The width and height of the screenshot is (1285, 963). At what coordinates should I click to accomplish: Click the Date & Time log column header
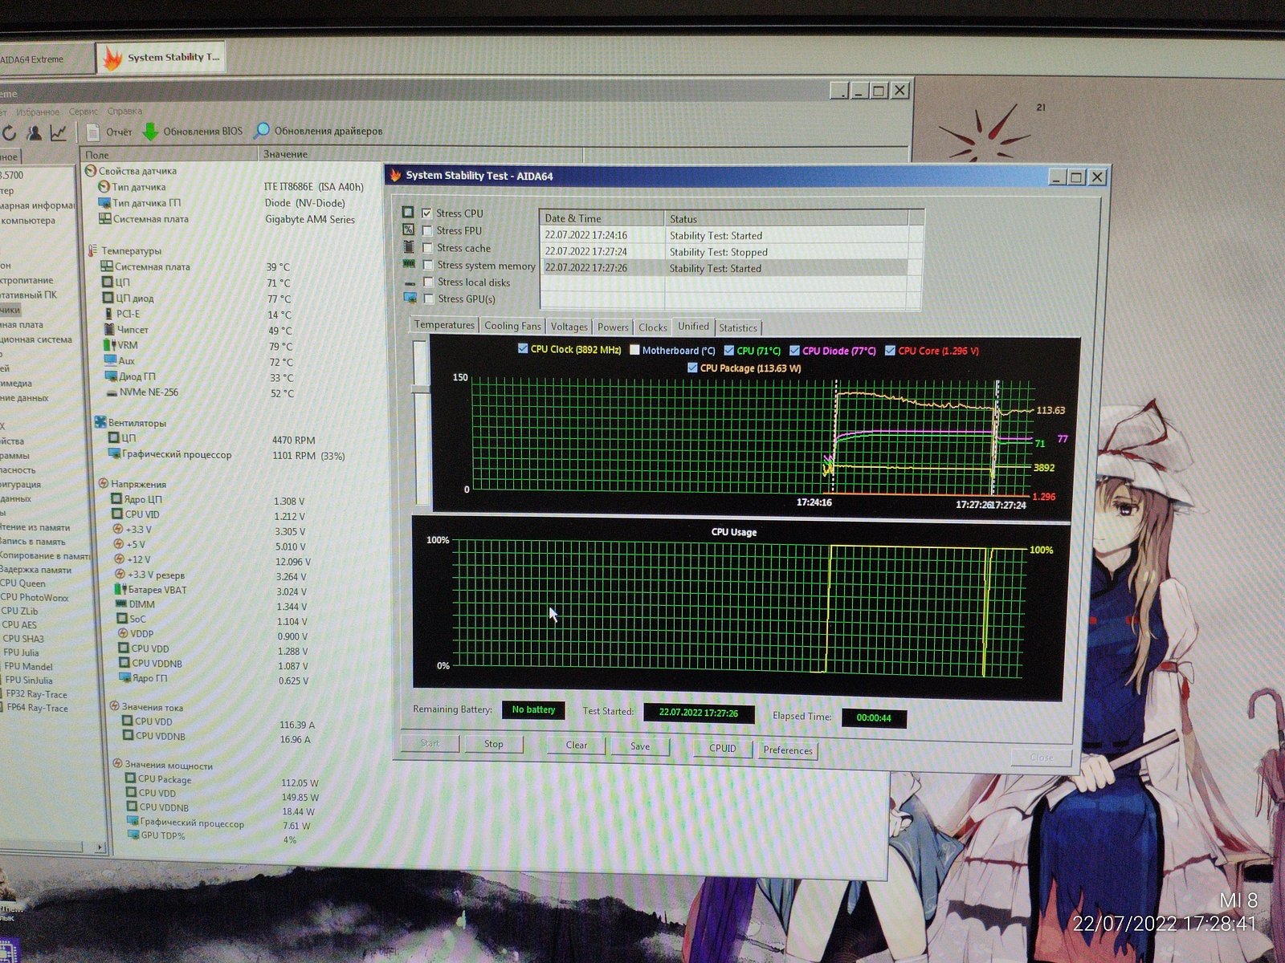click(602, 218)
